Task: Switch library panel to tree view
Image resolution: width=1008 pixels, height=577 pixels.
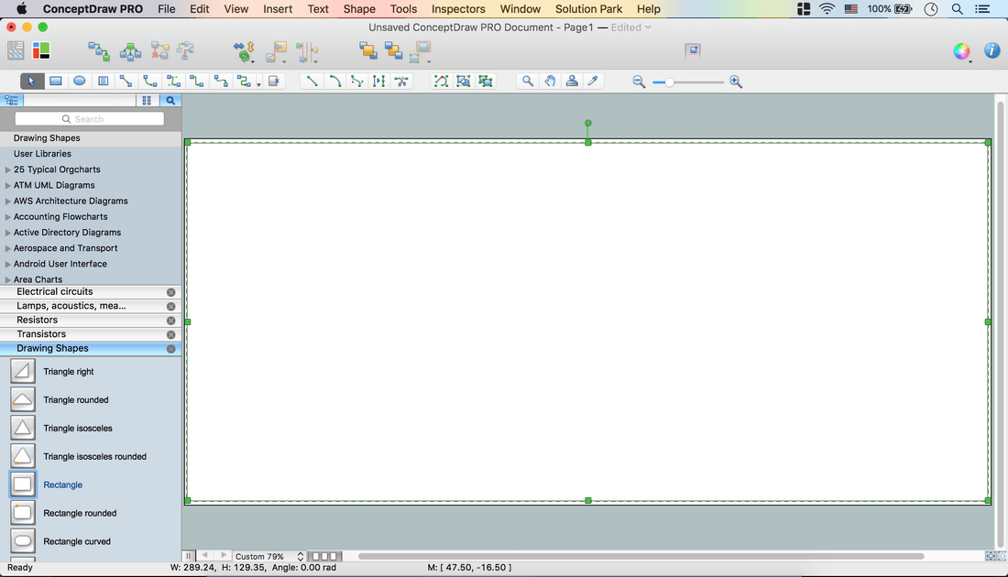Action: pos(12,100)
